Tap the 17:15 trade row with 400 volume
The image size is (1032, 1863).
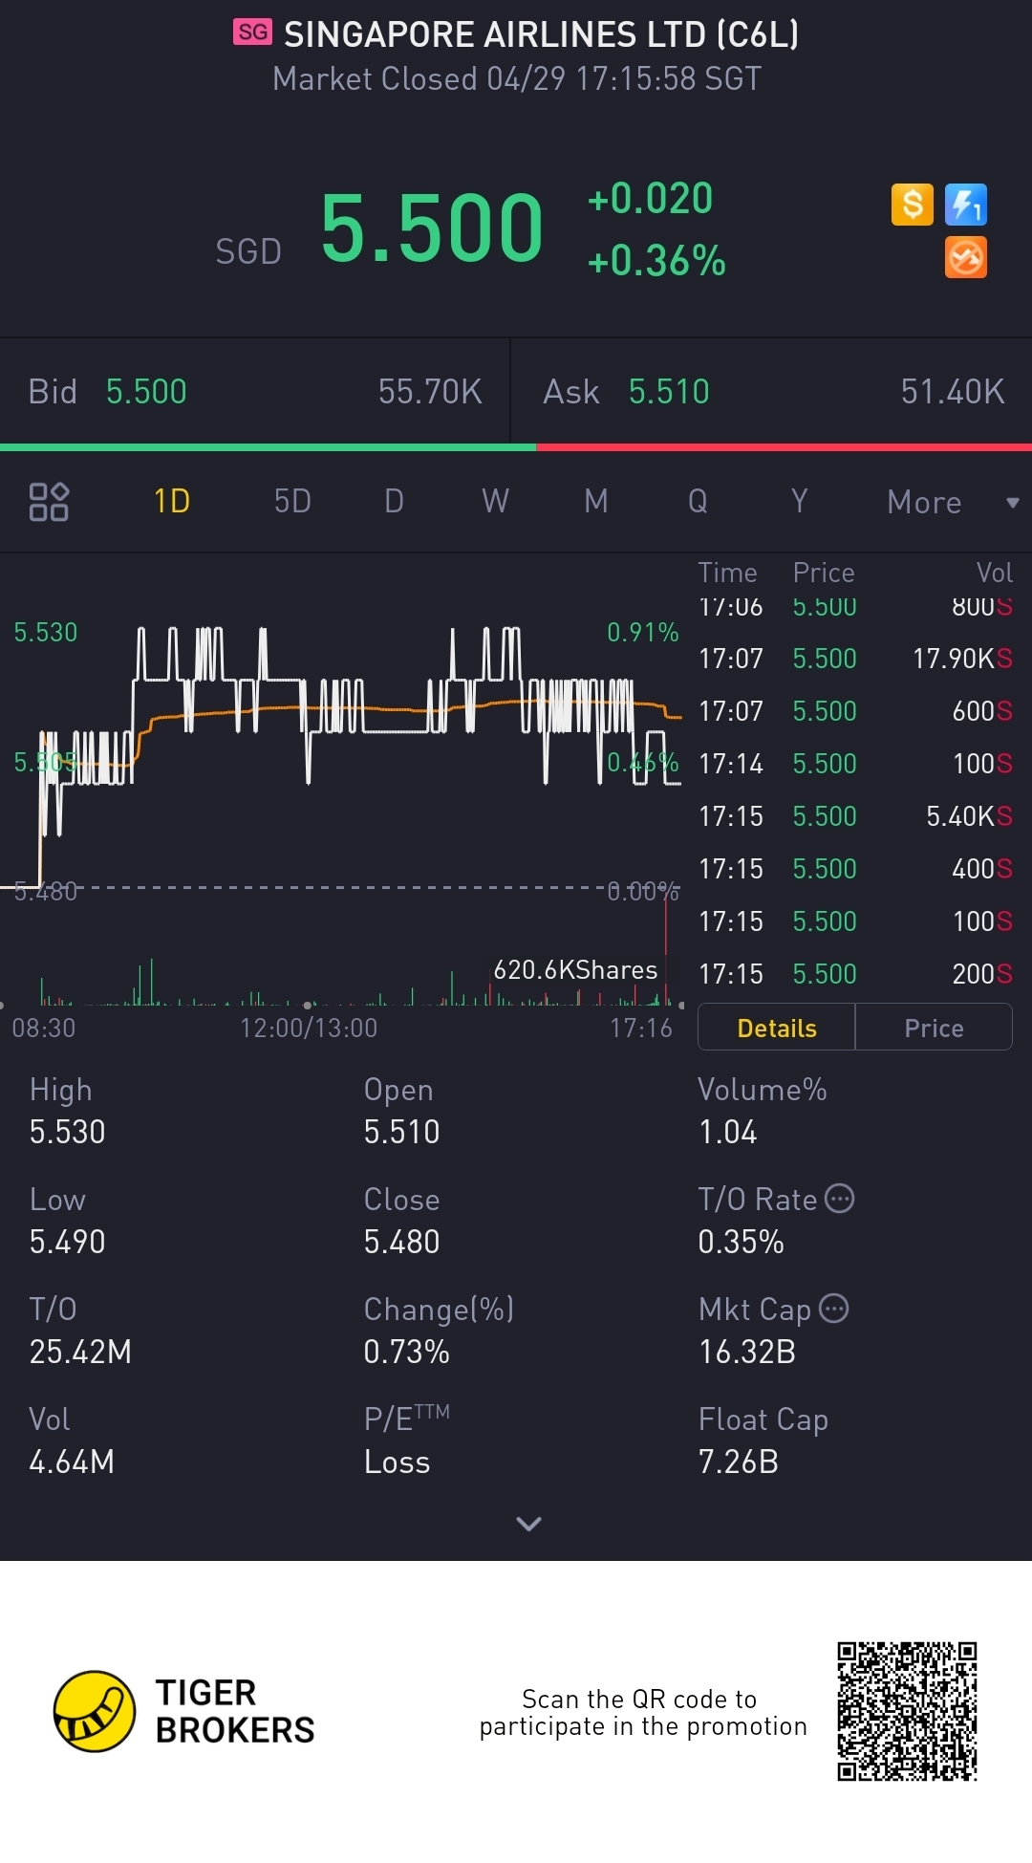[855, 869]
